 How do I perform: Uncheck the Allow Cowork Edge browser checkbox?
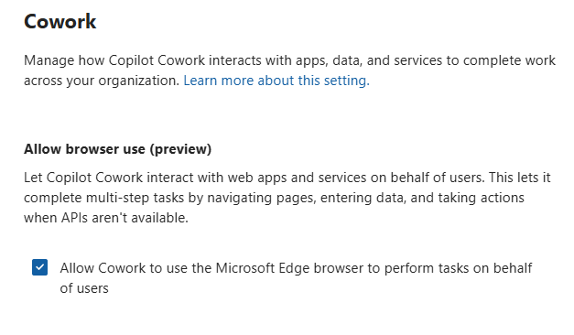(39, 267)
